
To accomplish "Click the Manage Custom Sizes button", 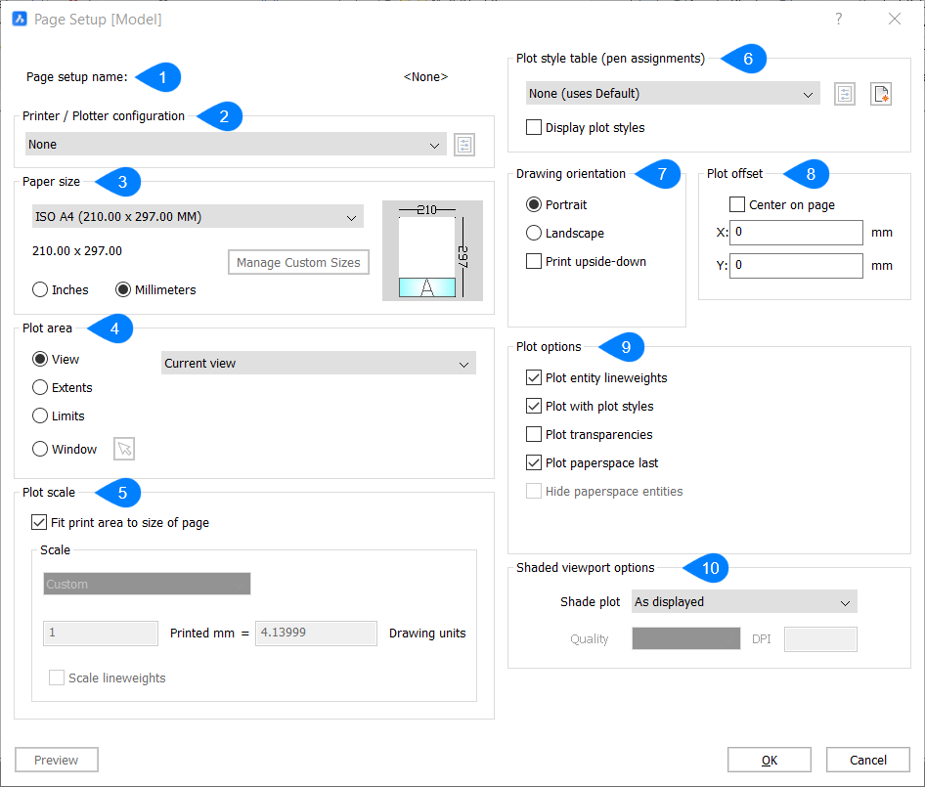I will point(298,262).
